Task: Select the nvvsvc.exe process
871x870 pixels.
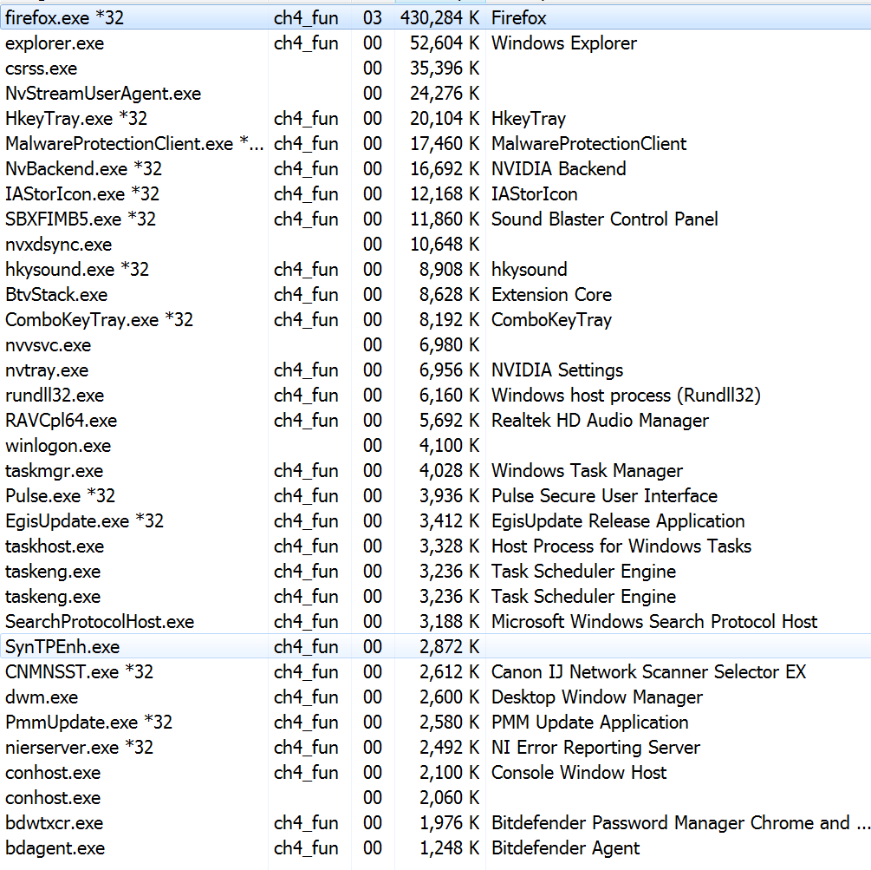Action: point(48,344)
